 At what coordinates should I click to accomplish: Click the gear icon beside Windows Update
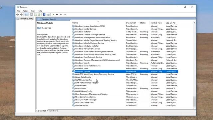pyautogui.click(x=73, y=71)
